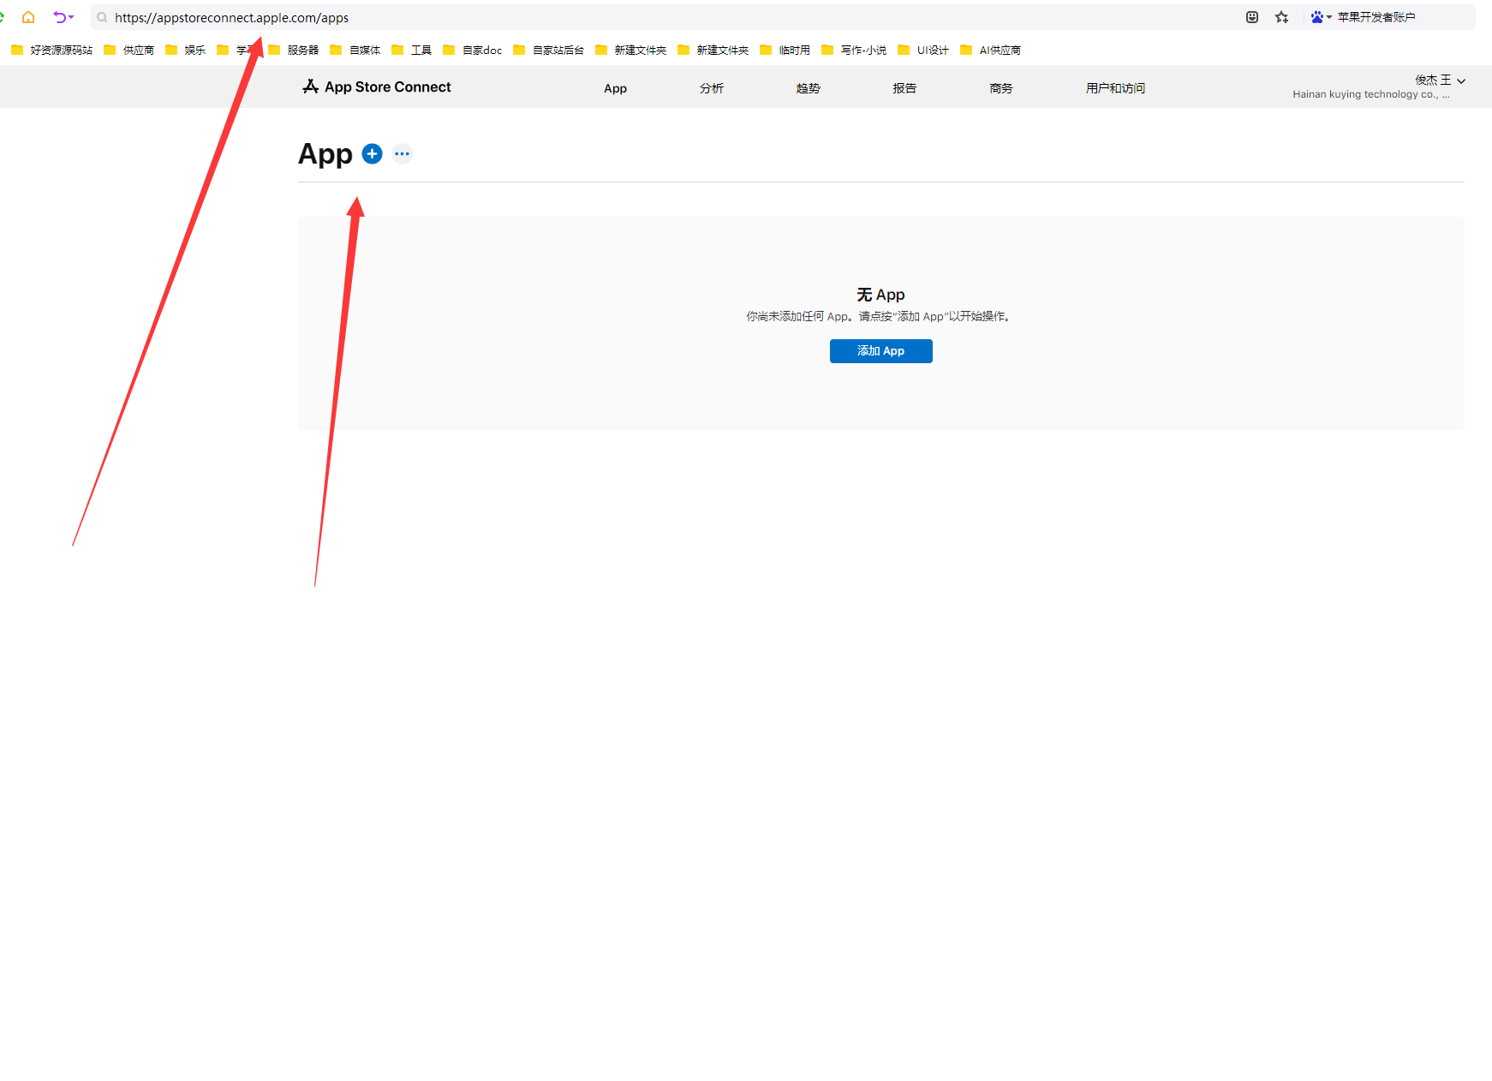
Task: Click the blue plus icon beside App heading
Action: (x=372, y=153)
